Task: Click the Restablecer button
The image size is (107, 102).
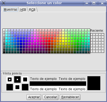Action: tap(70, 97)
